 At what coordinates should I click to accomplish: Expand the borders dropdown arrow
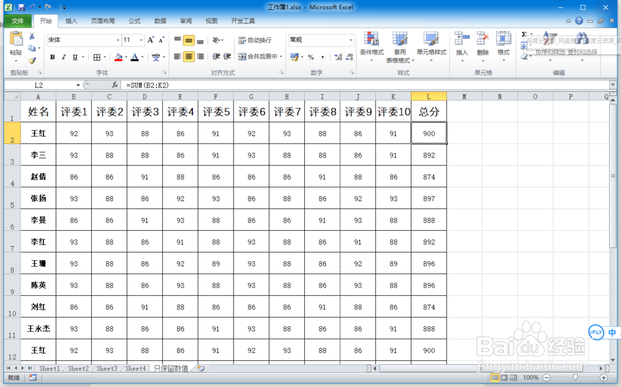(104, 57)
